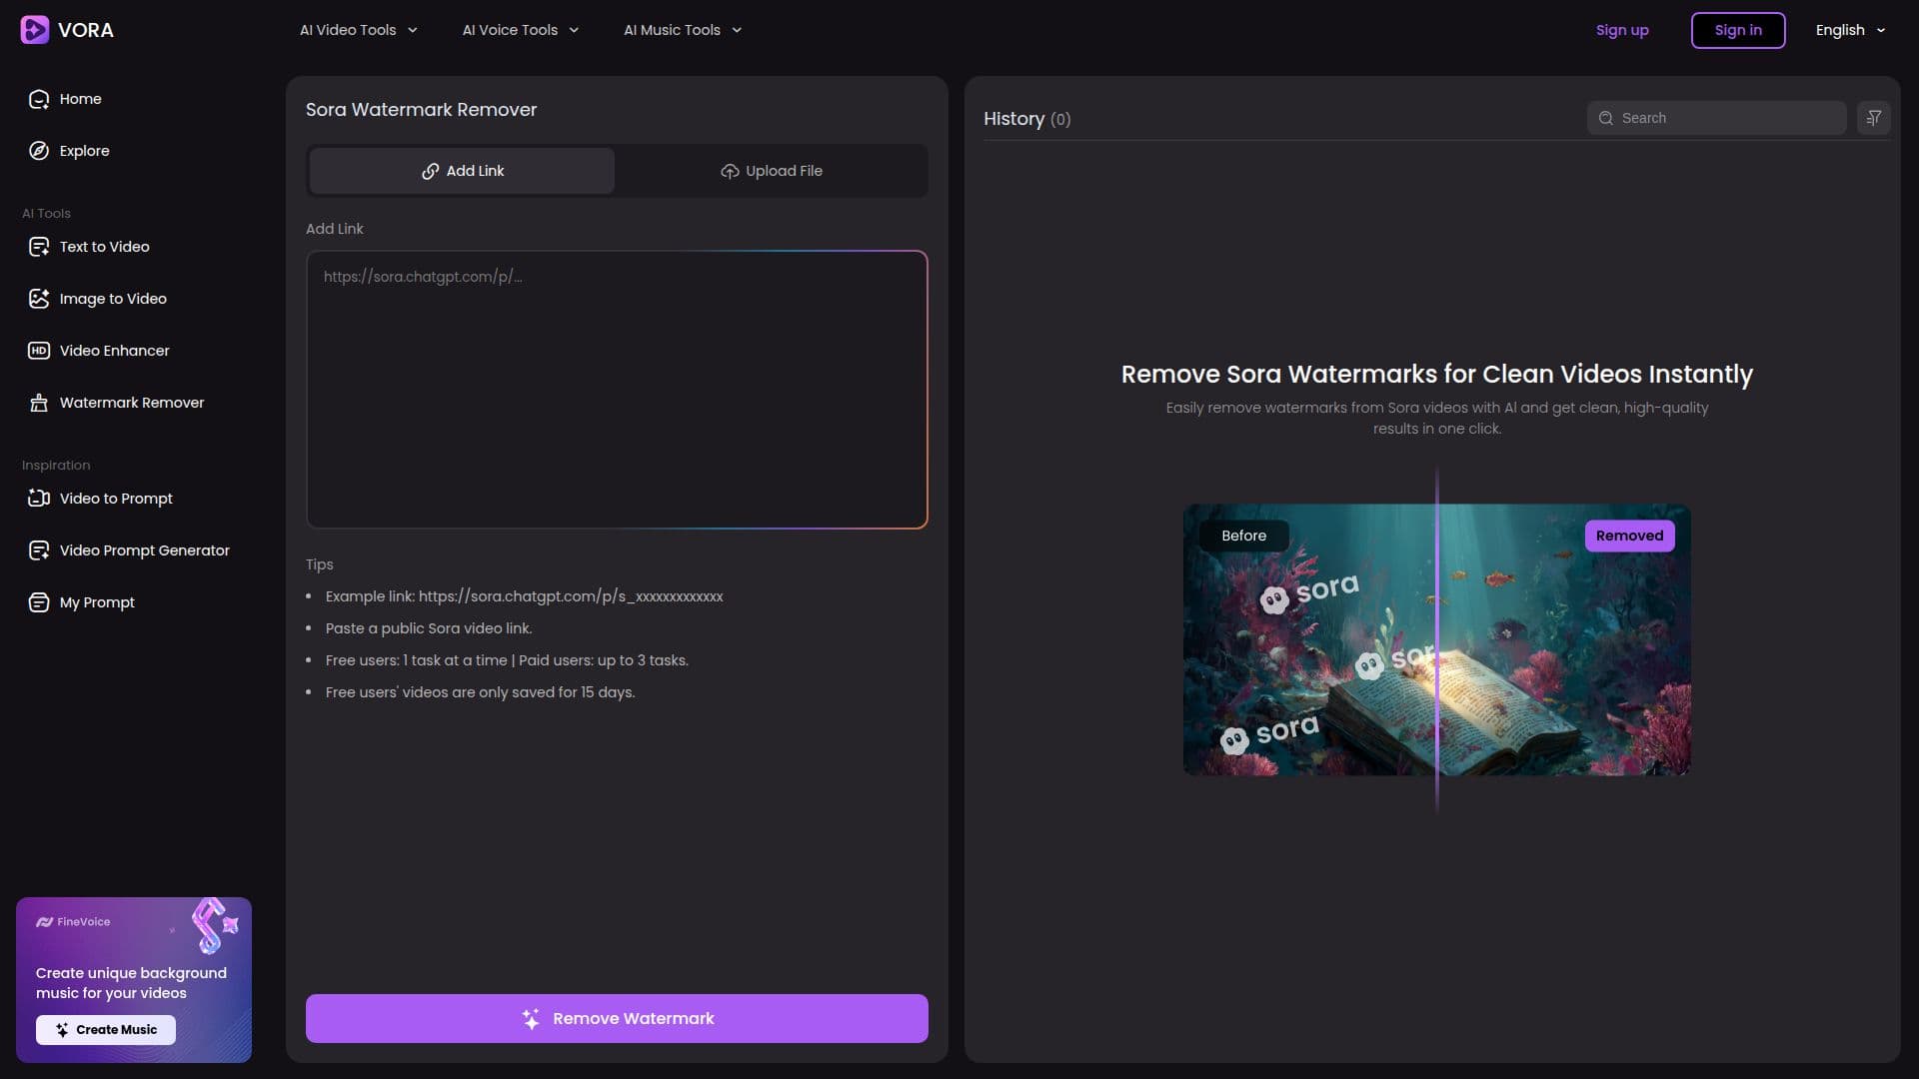This screenshot has height=1079, width=1919.
Task: Expand the AI Music Tools menu
Action: pos(683,30)
